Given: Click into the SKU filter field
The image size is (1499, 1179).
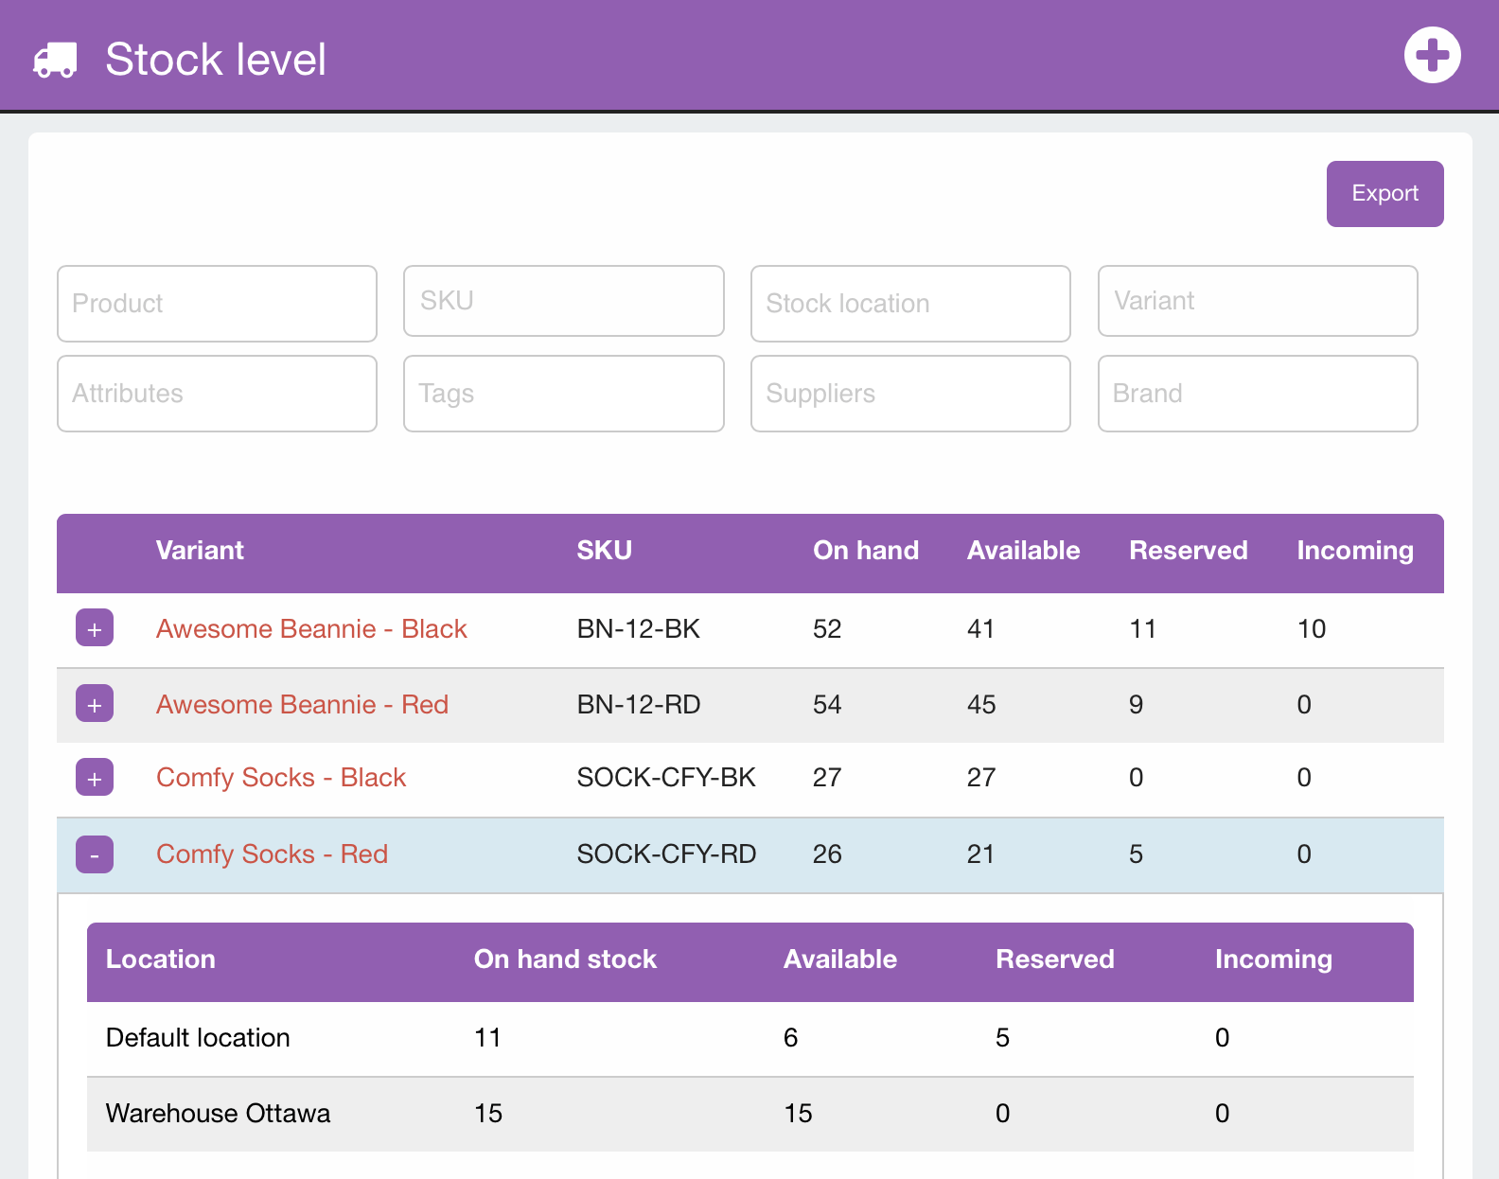Looking at the screenshot, I should tap(563, 301).
